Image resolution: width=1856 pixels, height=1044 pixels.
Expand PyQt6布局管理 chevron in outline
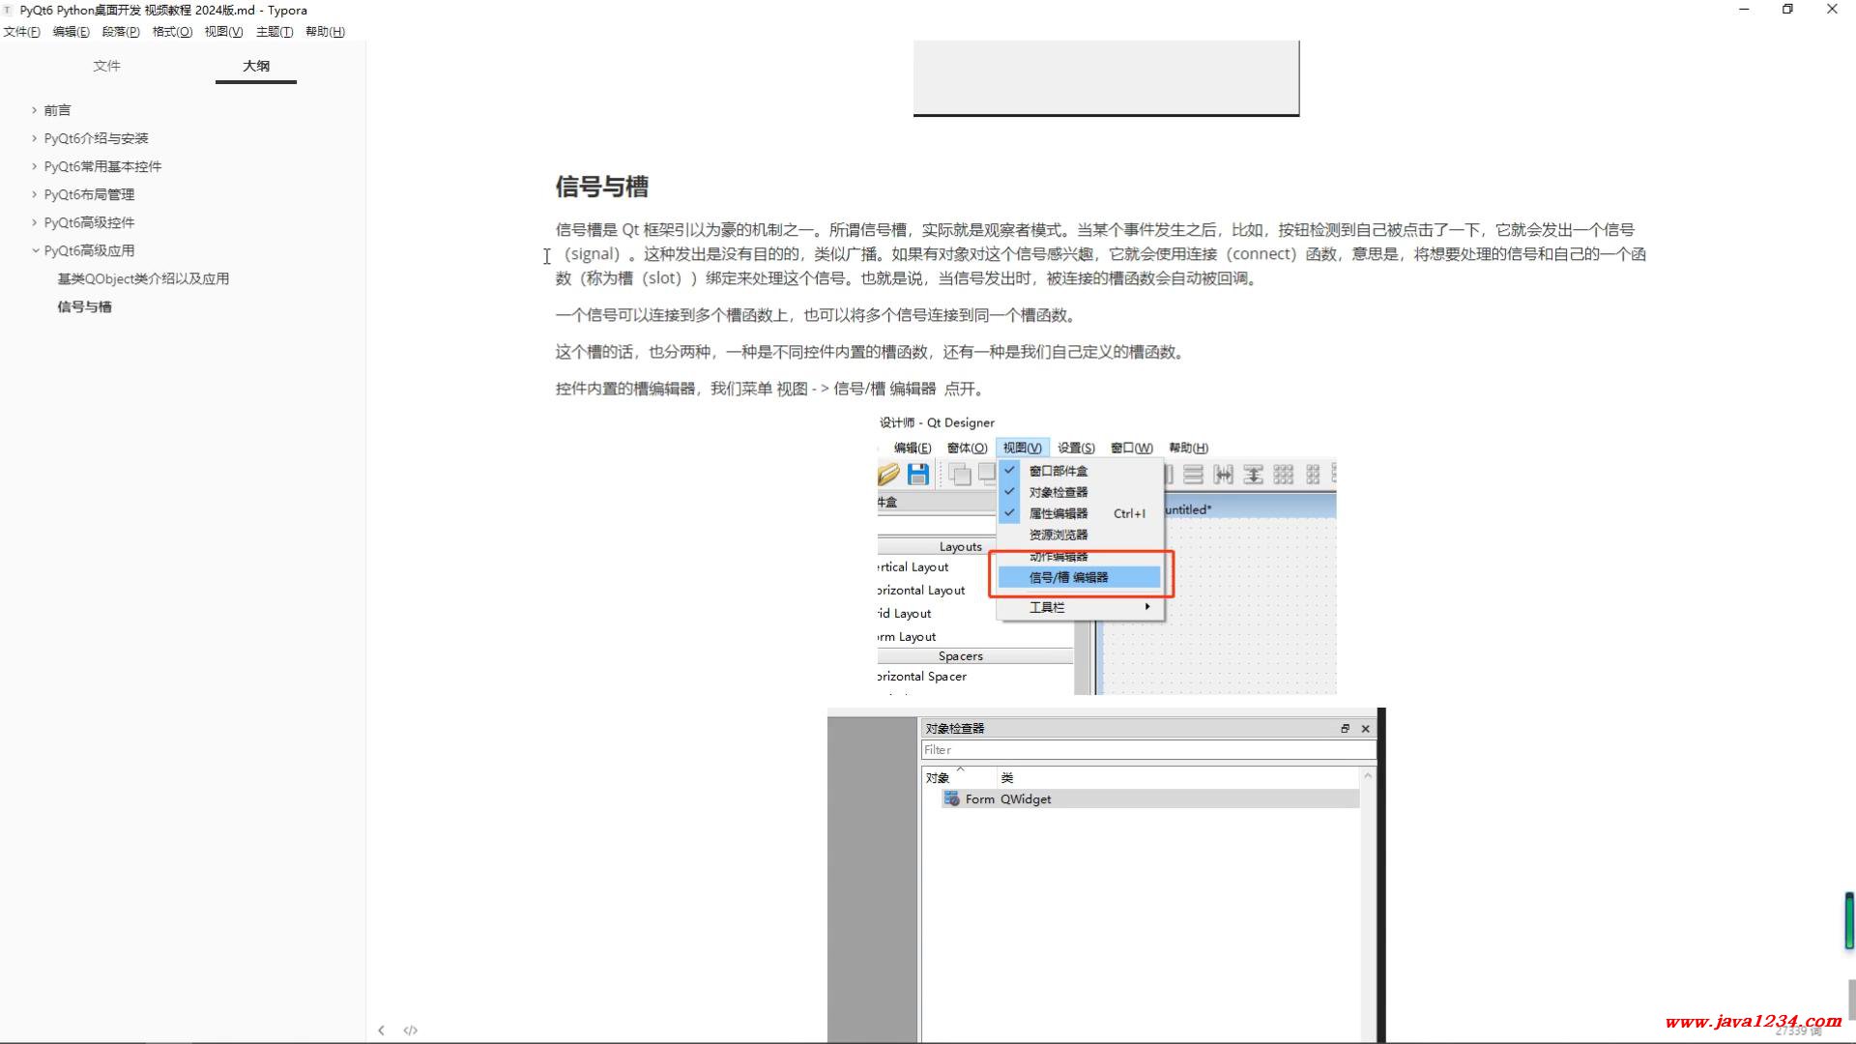coord(34,194)
